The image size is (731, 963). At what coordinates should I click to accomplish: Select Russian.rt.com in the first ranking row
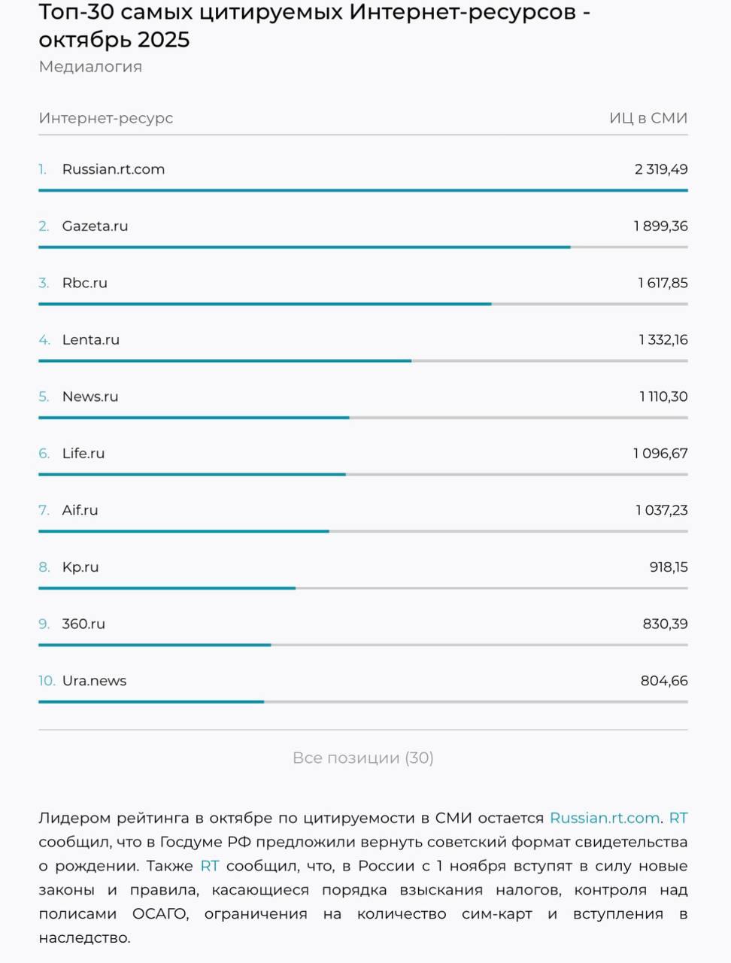114,169
